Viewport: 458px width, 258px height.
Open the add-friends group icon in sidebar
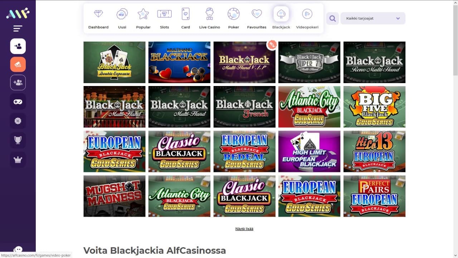tap(18, 83)
